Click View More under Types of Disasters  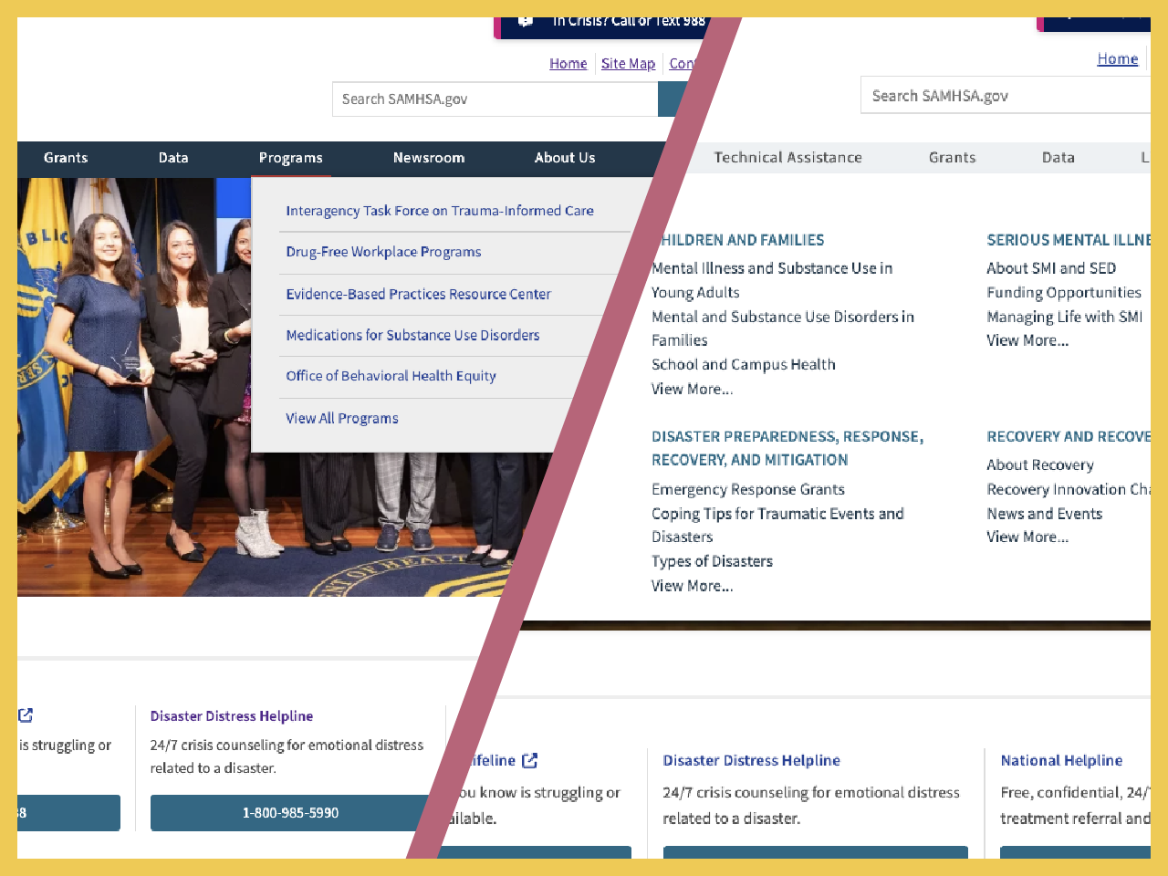[x=692, y=586]
